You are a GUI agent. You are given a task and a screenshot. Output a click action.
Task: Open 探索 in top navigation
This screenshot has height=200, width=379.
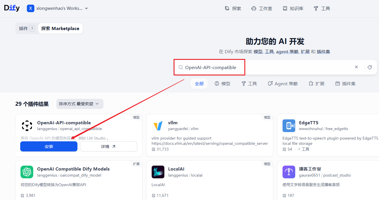click(x=233, y=9)
